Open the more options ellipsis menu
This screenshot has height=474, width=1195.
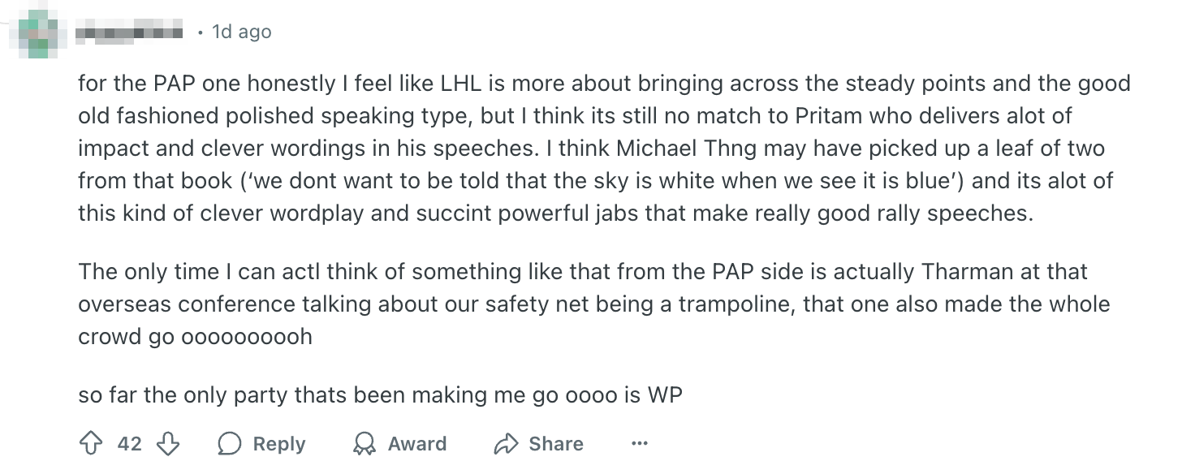(640, 444)
